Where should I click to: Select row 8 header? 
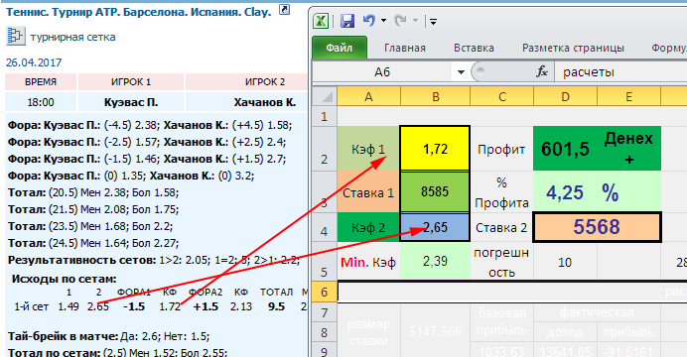(325, 332)
